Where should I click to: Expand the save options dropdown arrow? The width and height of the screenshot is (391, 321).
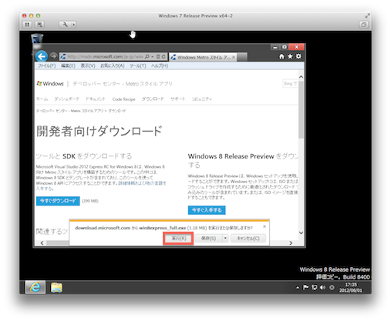225,239
